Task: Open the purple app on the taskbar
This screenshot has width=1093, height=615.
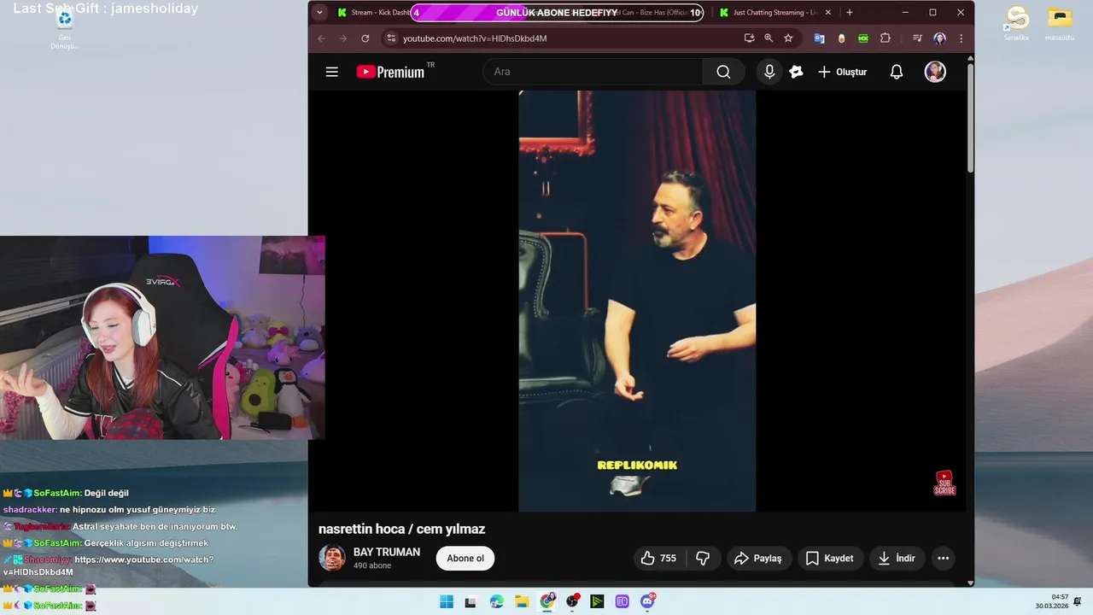Action: coord(622,601)
